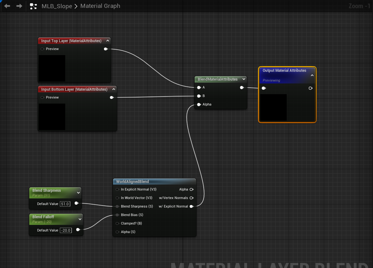Click the Preview output pin on Input Top Layer
This screenshot has height=268, width=373.
point(106,49)
